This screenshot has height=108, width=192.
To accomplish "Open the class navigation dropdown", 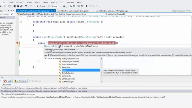I will coord(104,14).
